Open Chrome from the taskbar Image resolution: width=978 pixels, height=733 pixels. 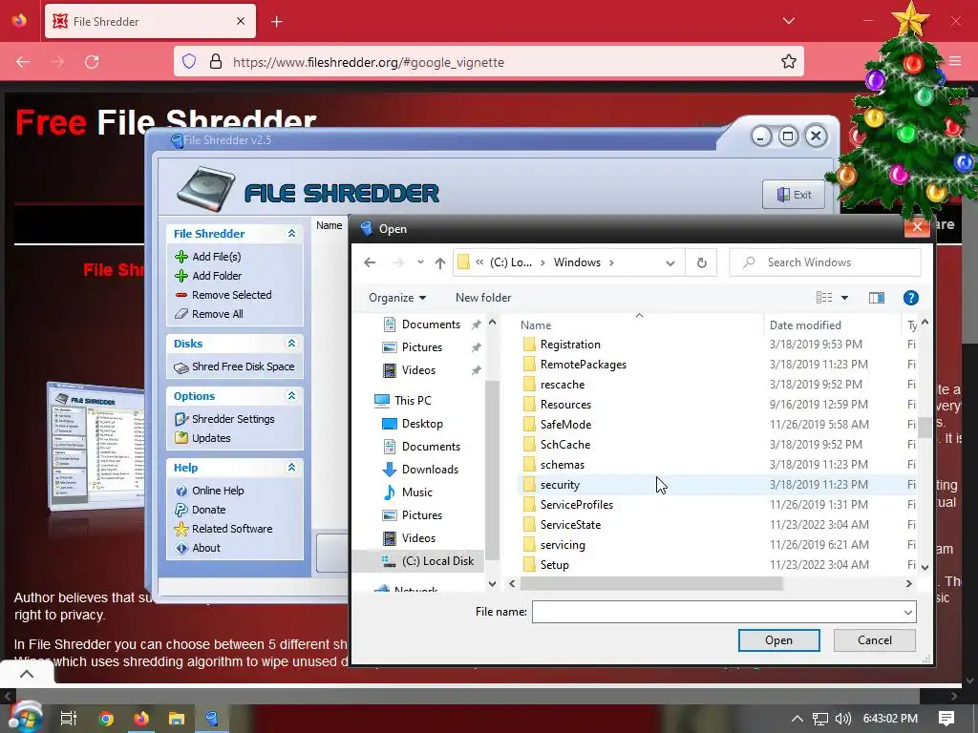(105, 719)
